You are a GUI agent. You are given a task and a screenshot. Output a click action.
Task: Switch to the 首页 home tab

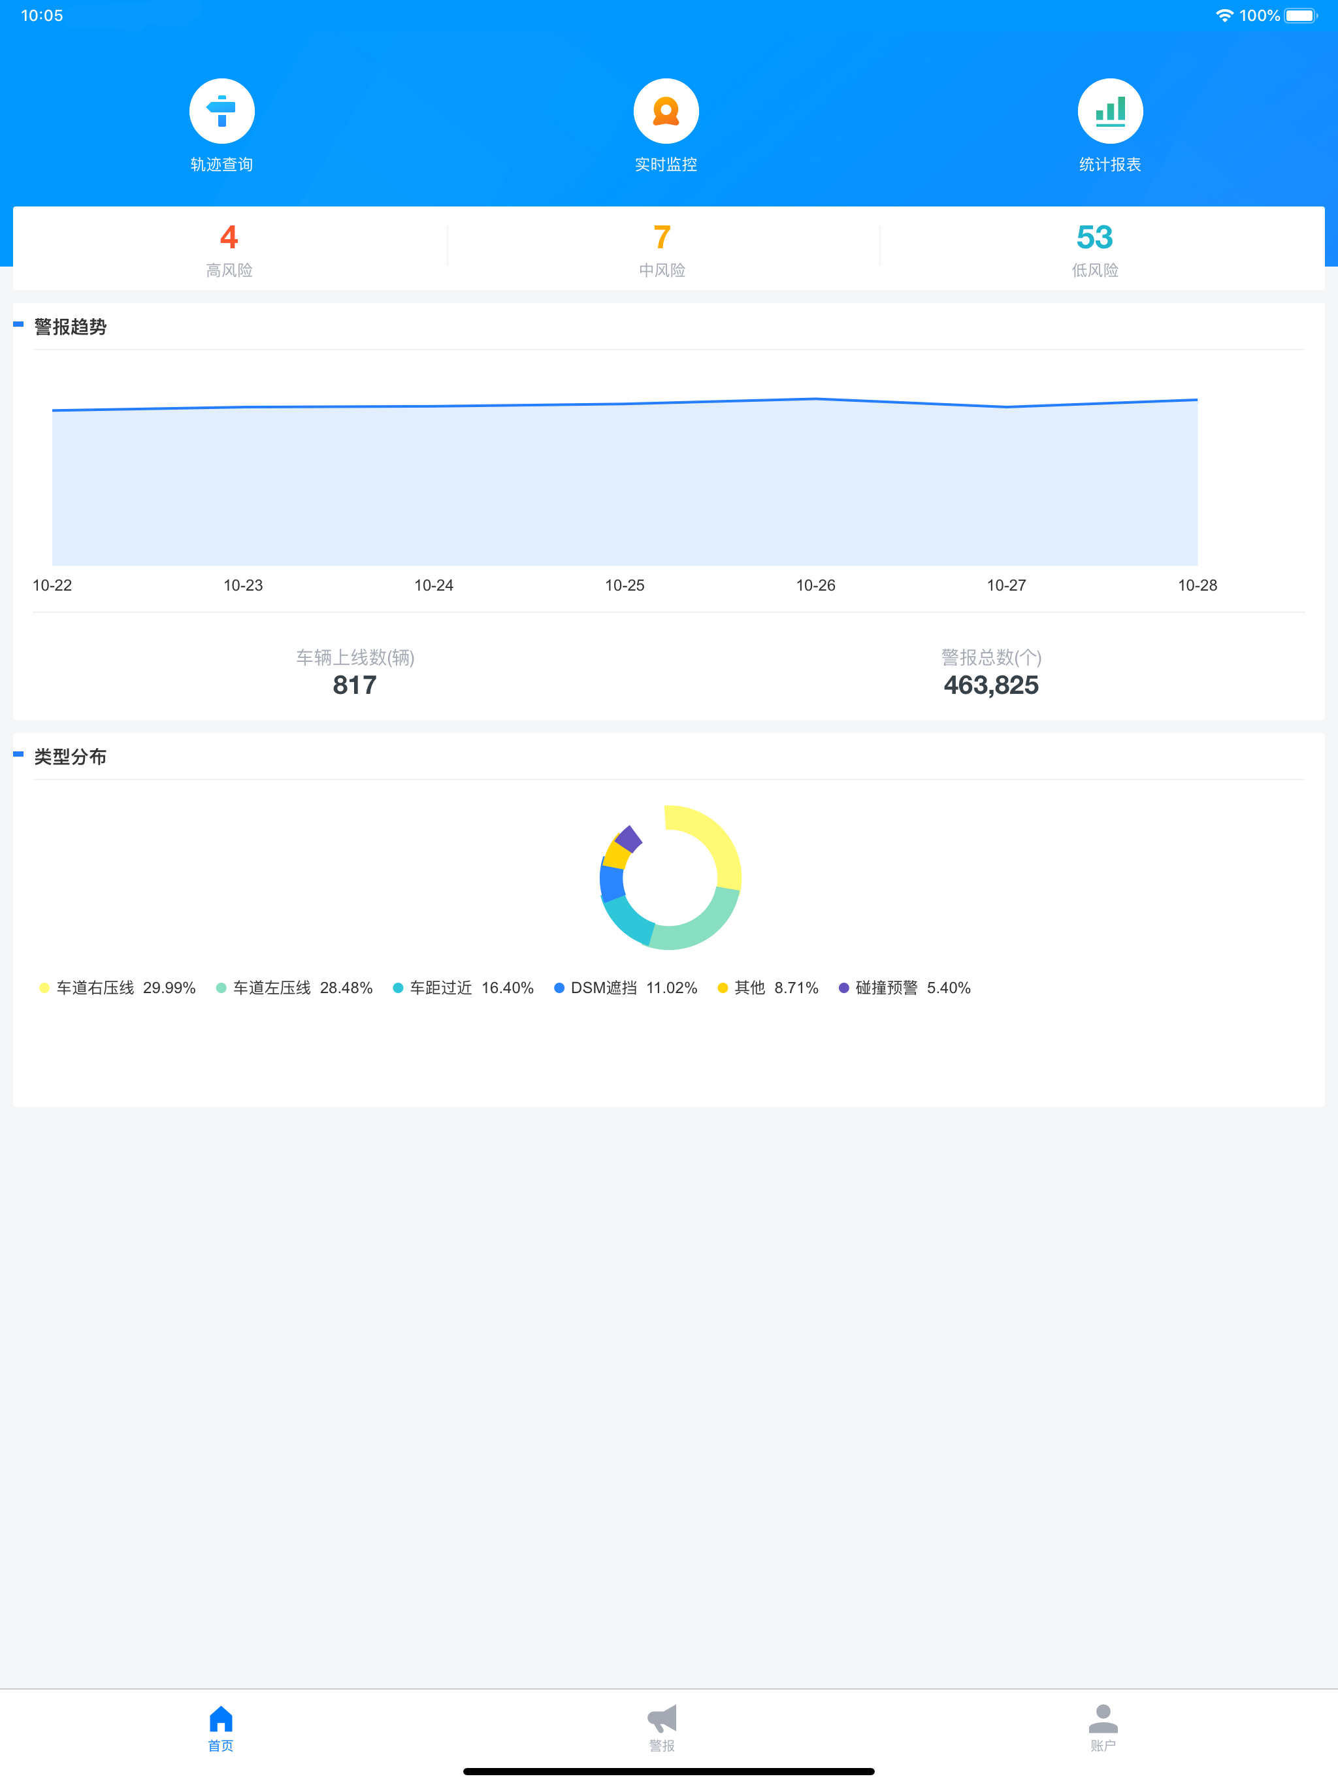click(221, 1729)
